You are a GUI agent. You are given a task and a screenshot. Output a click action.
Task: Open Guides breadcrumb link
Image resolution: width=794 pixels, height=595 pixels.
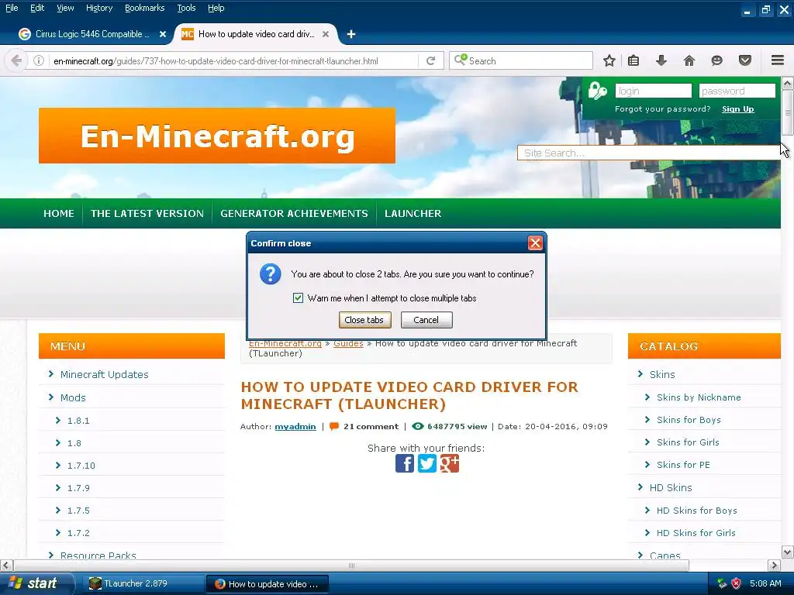point(348,343)
